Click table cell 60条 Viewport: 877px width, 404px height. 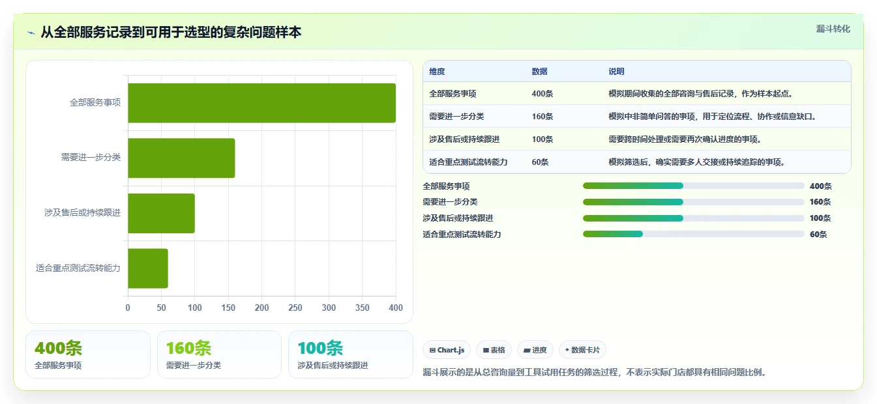click(540, 162)
